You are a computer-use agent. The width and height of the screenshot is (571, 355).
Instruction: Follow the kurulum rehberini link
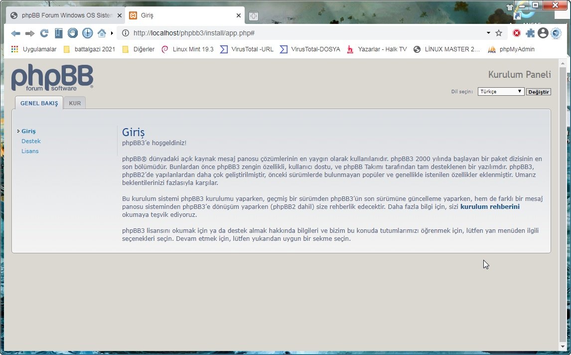490,206
